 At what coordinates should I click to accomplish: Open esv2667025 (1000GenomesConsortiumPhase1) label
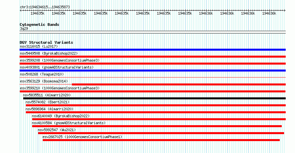[x=82, y=137]
